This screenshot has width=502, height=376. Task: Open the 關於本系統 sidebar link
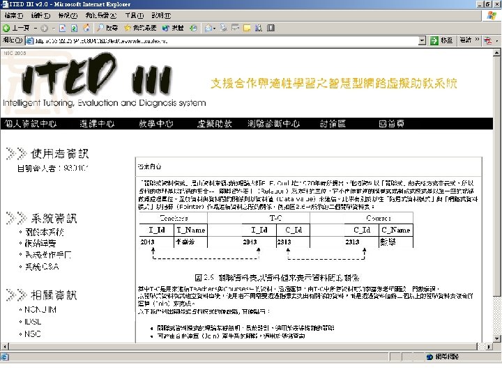click(x=44, y=232)
